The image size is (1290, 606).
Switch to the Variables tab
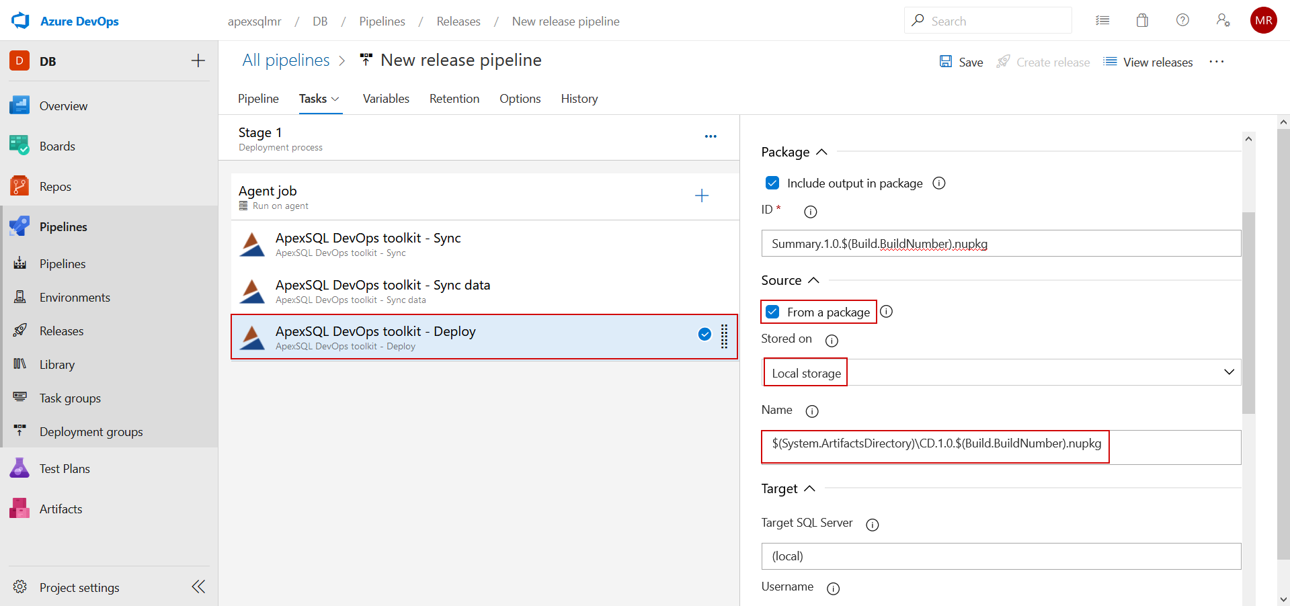tap(386, 99)
